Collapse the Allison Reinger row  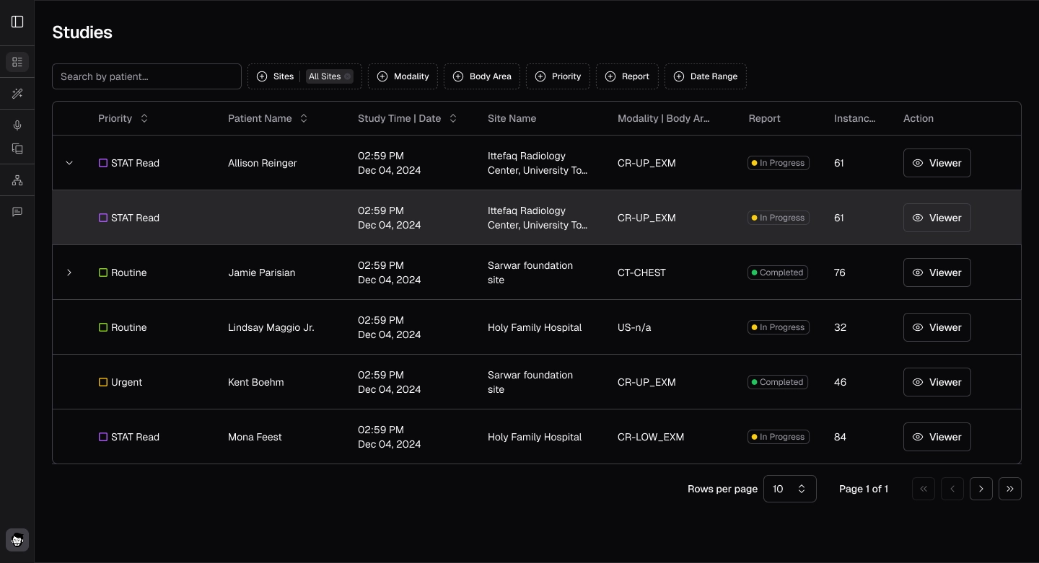point(69,163)
